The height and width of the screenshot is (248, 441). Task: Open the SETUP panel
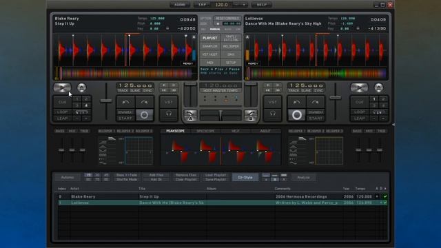click(x=231, y=63)
